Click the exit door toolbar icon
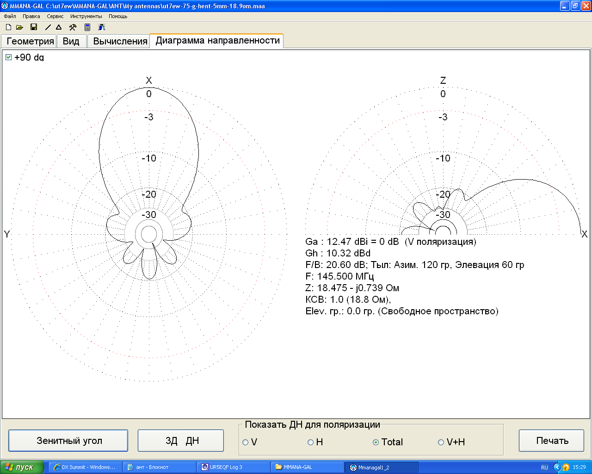The width and height of the screenshot is (592, 474). coord(102,27)
